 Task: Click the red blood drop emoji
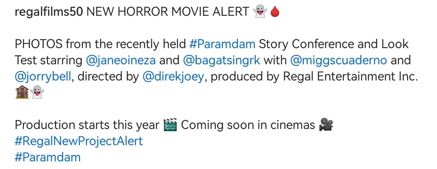[275, 12]
